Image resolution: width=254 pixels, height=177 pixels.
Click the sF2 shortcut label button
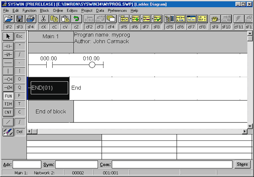9,27
